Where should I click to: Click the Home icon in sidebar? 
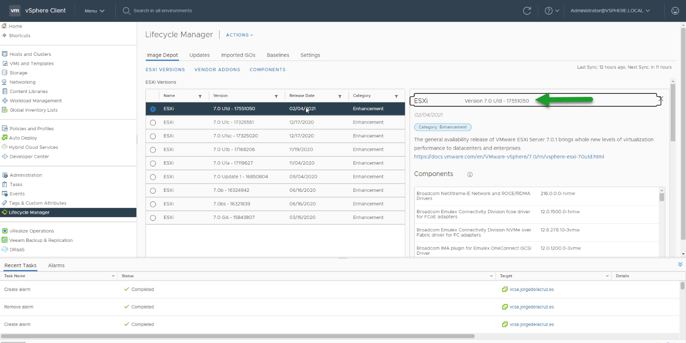tap(4, 26)
